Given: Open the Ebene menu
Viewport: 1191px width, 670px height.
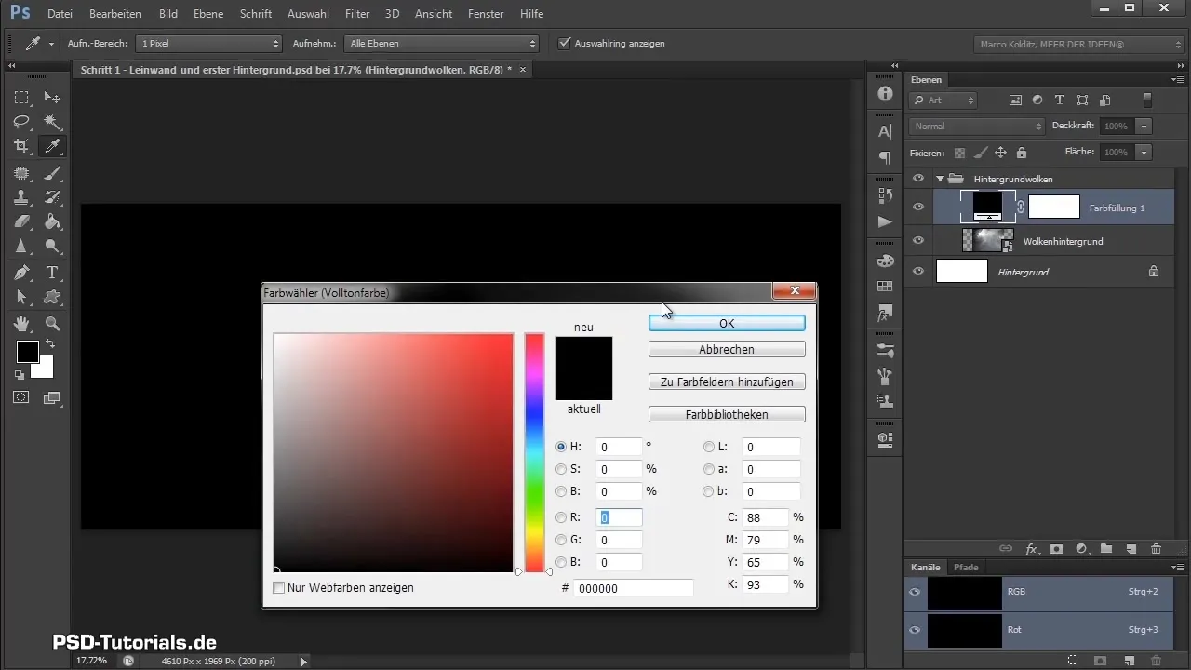Looking at the screenshot, I should [208, 14].
